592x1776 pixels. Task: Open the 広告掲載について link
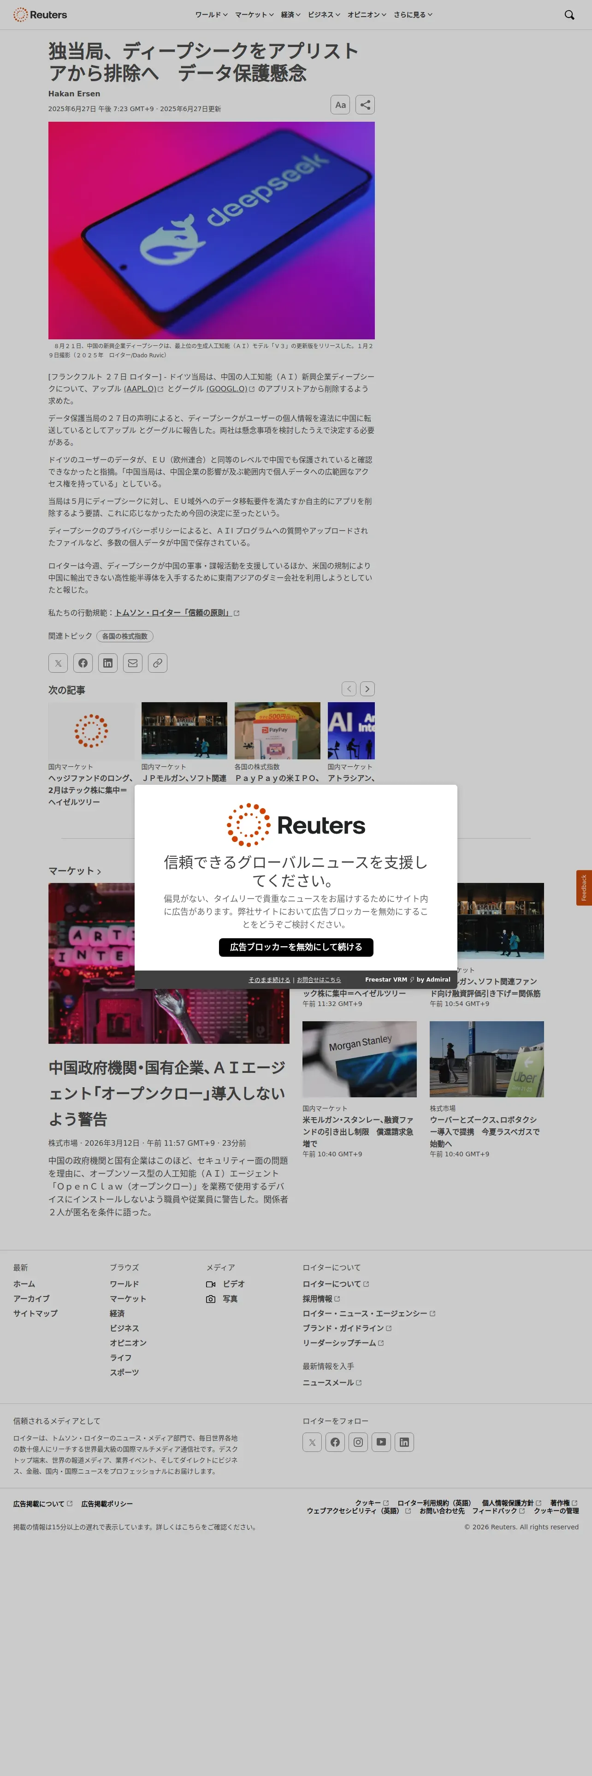(x=43, y=1504)
